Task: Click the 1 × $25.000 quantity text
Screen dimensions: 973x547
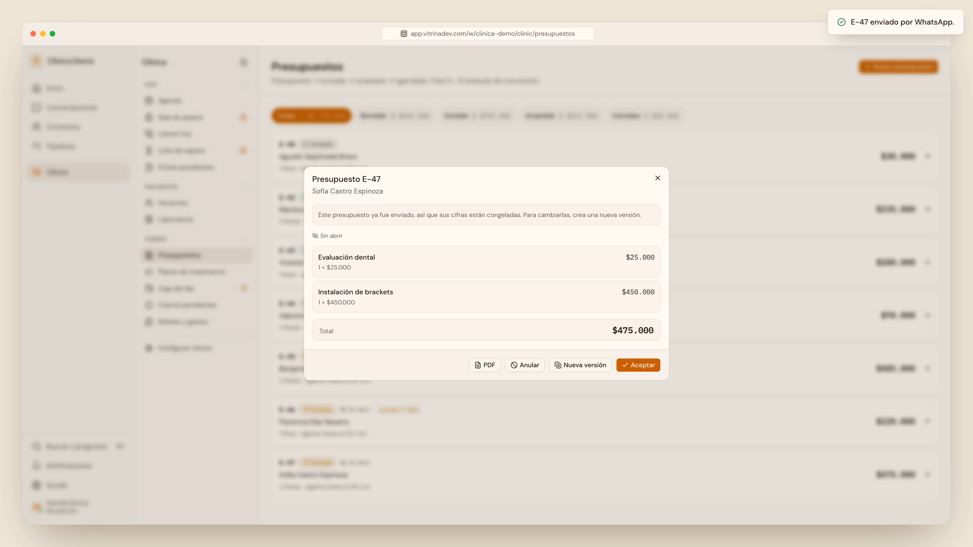Action: click(x=334, y=267)
